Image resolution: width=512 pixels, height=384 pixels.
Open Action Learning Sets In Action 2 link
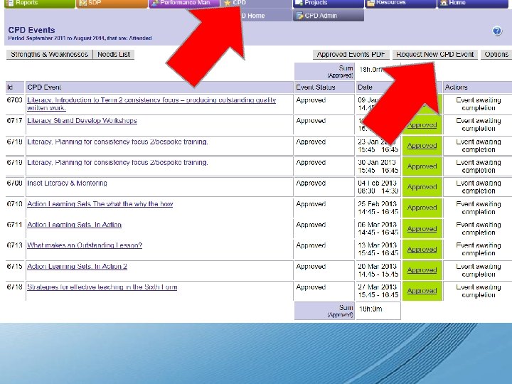[77, 266]
